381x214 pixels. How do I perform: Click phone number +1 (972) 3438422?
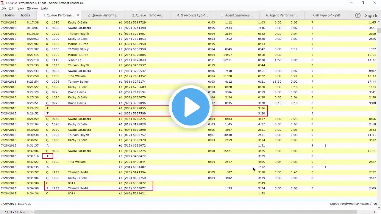coord(132,156)
